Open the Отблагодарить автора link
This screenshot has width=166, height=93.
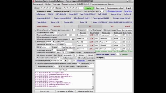tap(114, 11)
